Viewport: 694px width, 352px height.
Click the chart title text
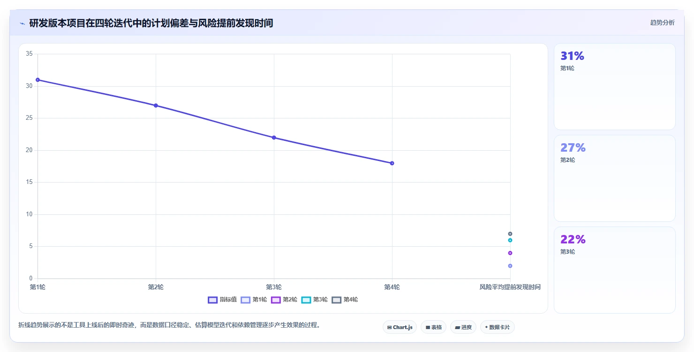[x=151, y=23]
